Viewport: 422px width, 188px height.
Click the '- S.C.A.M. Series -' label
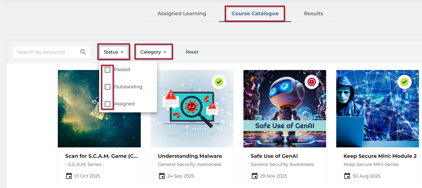(x=85, y=164)
